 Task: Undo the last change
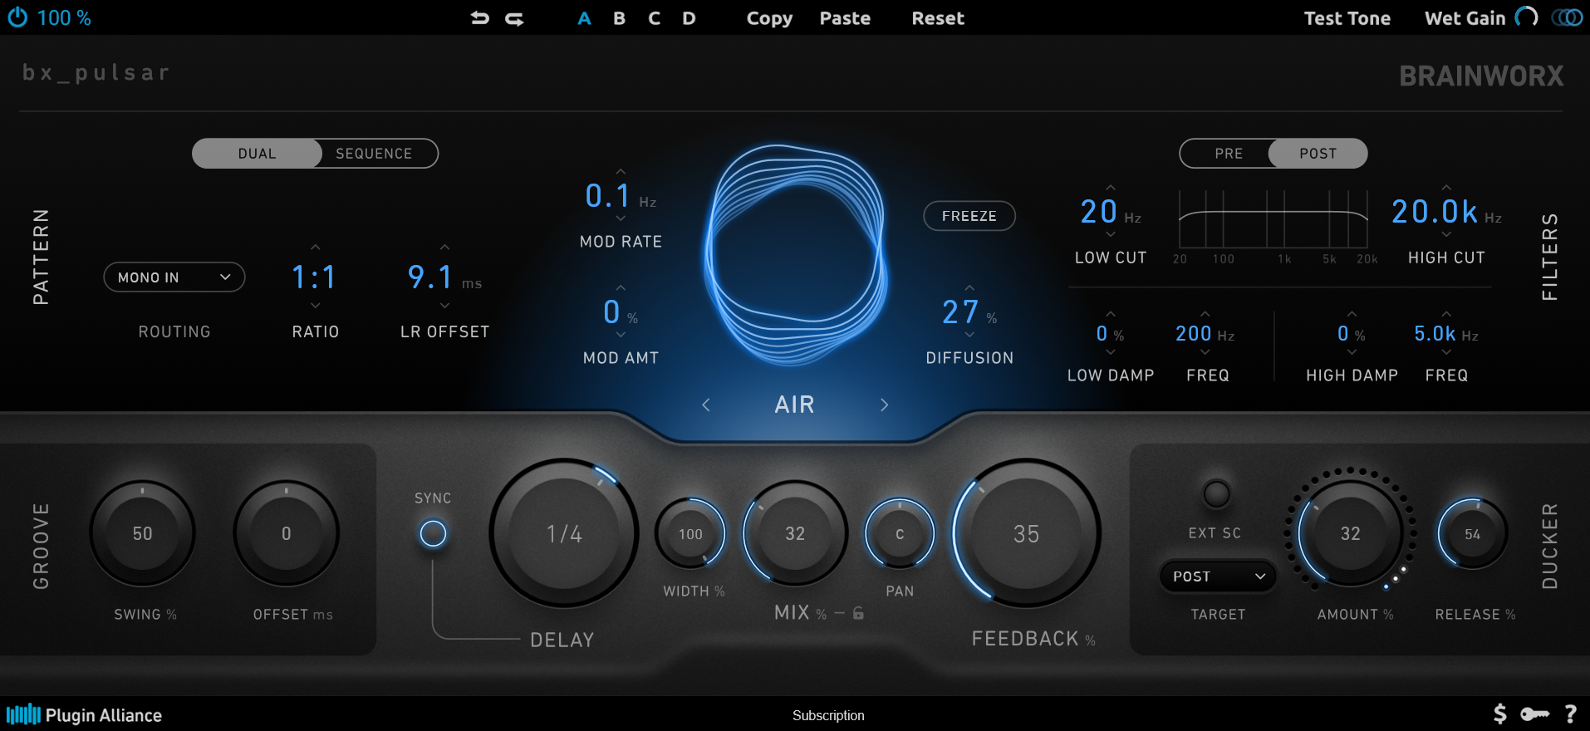click(479, 17)
